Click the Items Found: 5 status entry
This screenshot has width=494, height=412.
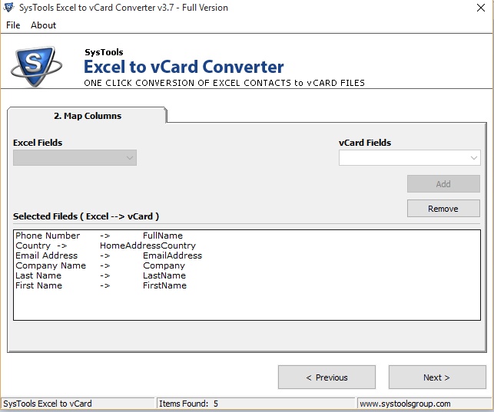tap(188, 404)
